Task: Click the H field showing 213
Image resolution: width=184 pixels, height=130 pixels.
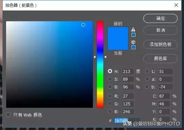Action: 128,71
